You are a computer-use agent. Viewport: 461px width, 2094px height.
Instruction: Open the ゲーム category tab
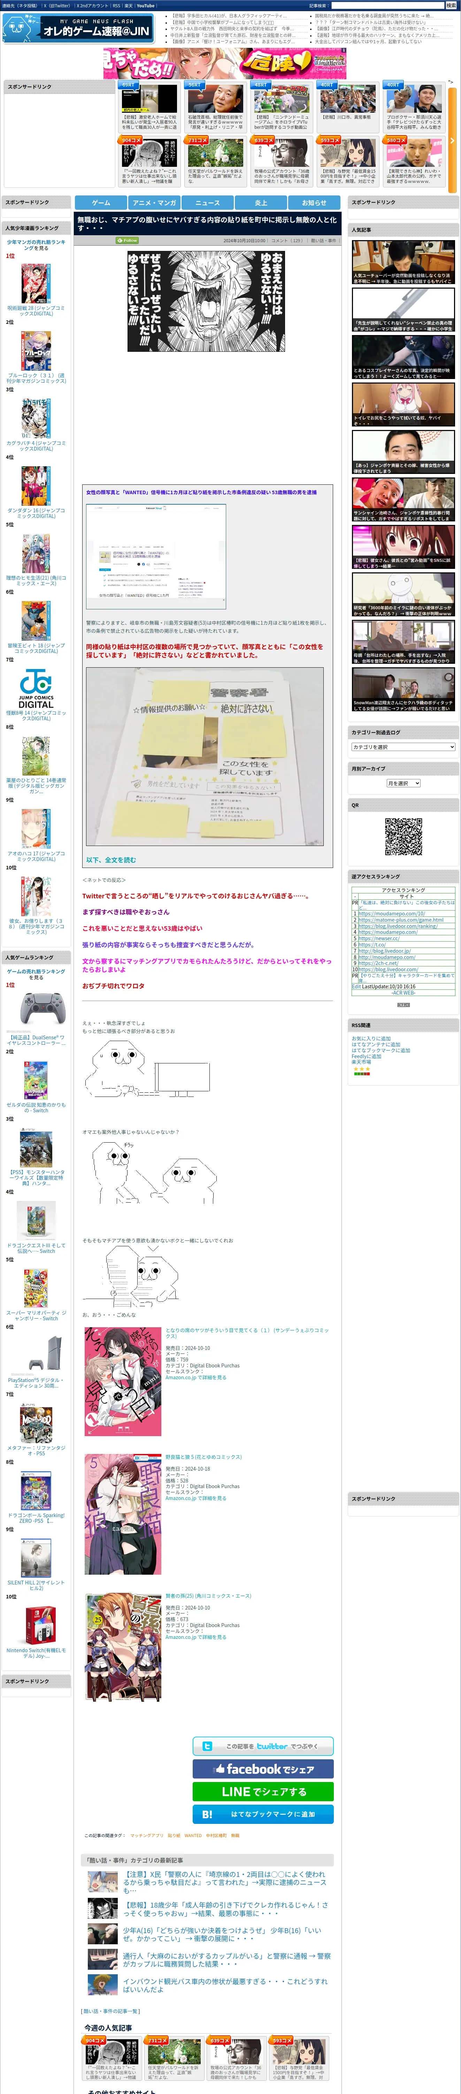101,202
